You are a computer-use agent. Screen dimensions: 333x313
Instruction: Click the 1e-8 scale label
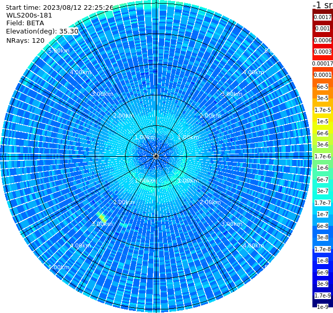(x=323, y=260)
